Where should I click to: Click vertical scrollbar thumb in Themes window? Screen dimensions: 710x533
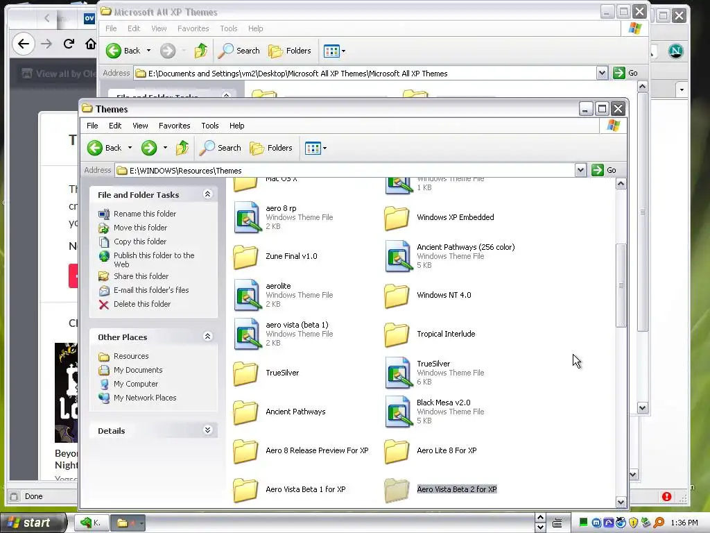click(x=621, y=285)
